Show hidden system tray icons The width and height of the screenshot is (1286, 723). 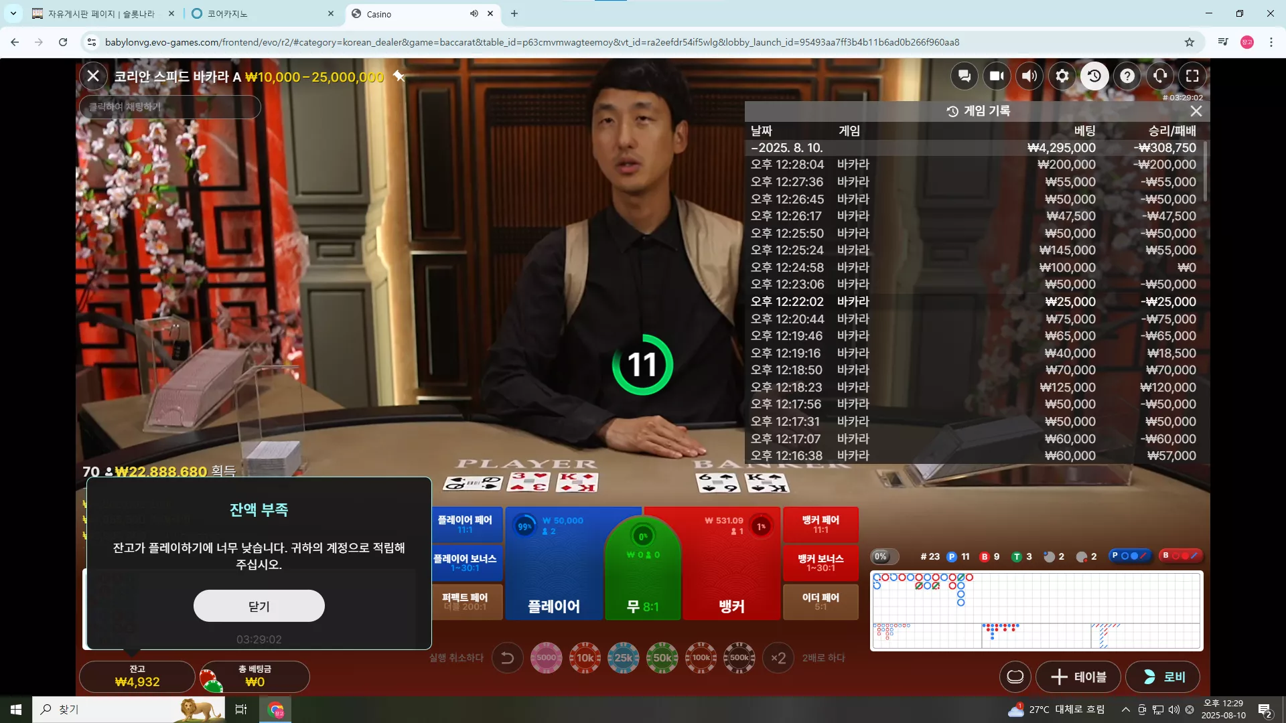(x=1126, y=710)
